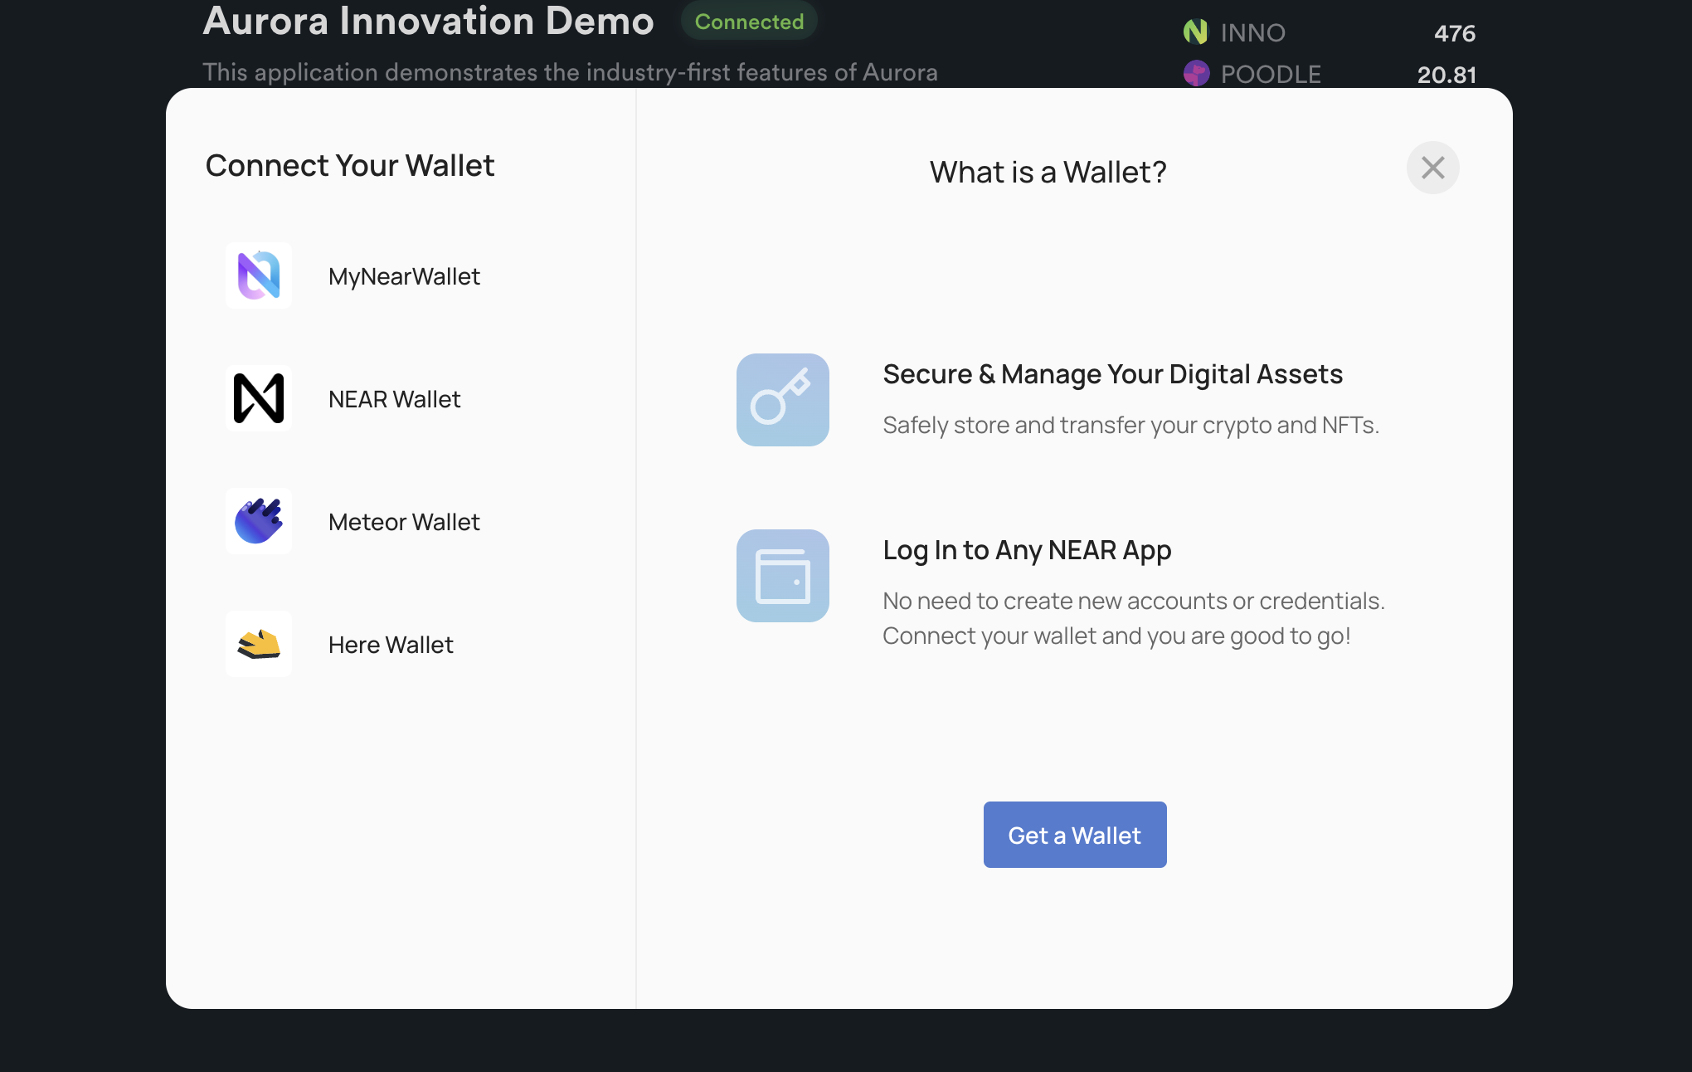1692x1072 pixels.
Task: Click the INNO balance value 476
Action: (1455, 33)
